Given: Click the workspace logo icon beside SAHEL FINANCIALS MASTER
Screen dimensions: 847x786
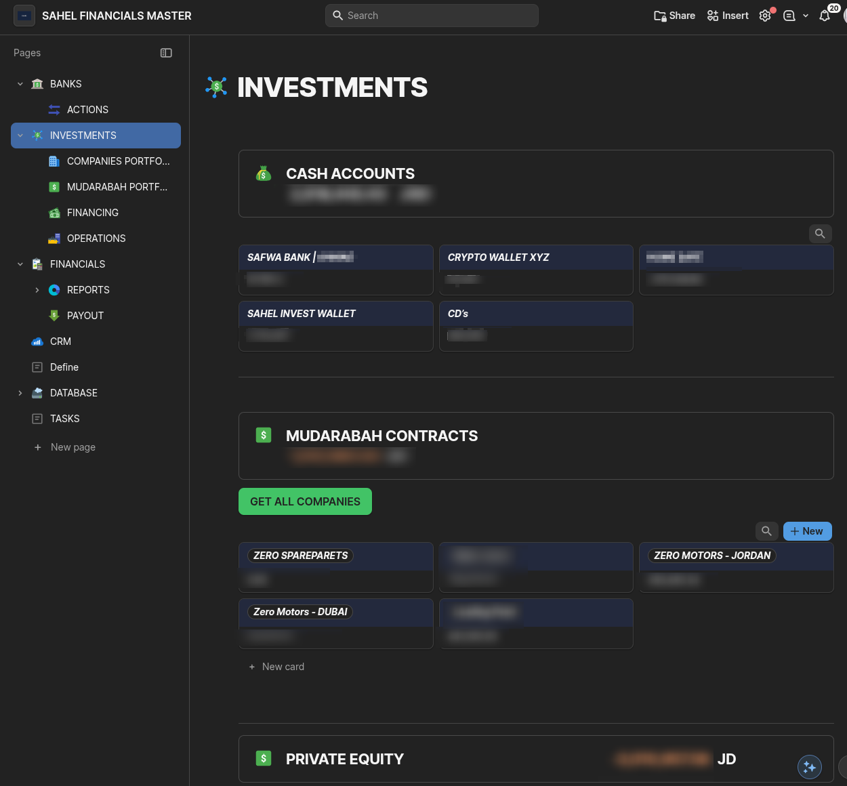Looking at the screenshot, I should click(24, 16).
